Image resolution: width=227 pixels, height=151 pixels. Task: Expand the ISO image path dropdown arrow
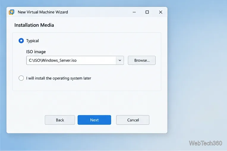coord(120,60)
